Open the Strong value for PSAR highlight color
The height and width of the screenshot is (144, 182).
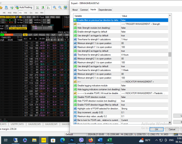(144, 109)
